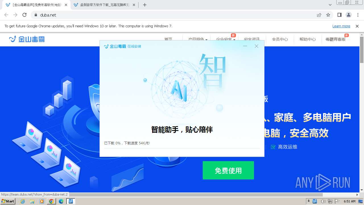Click the 6:51 AM system clock

349,201
